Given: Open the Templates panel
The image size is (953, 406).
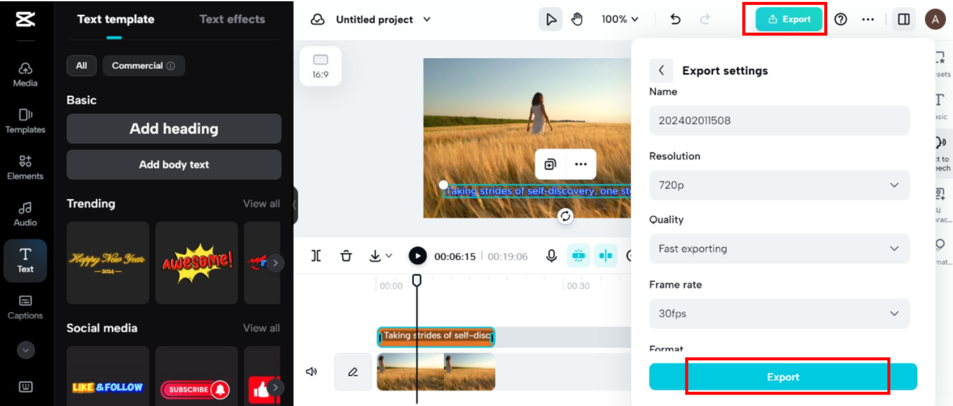Looking at the screenshot, I should coord(26,121).
